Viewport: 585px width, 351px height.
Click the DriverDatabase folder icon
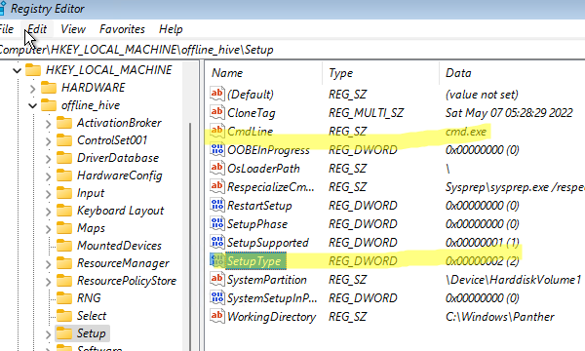(64, 157)
